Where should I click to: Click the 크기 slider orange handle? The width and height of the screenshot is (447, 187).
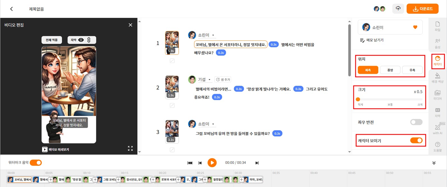pos(358,99)
